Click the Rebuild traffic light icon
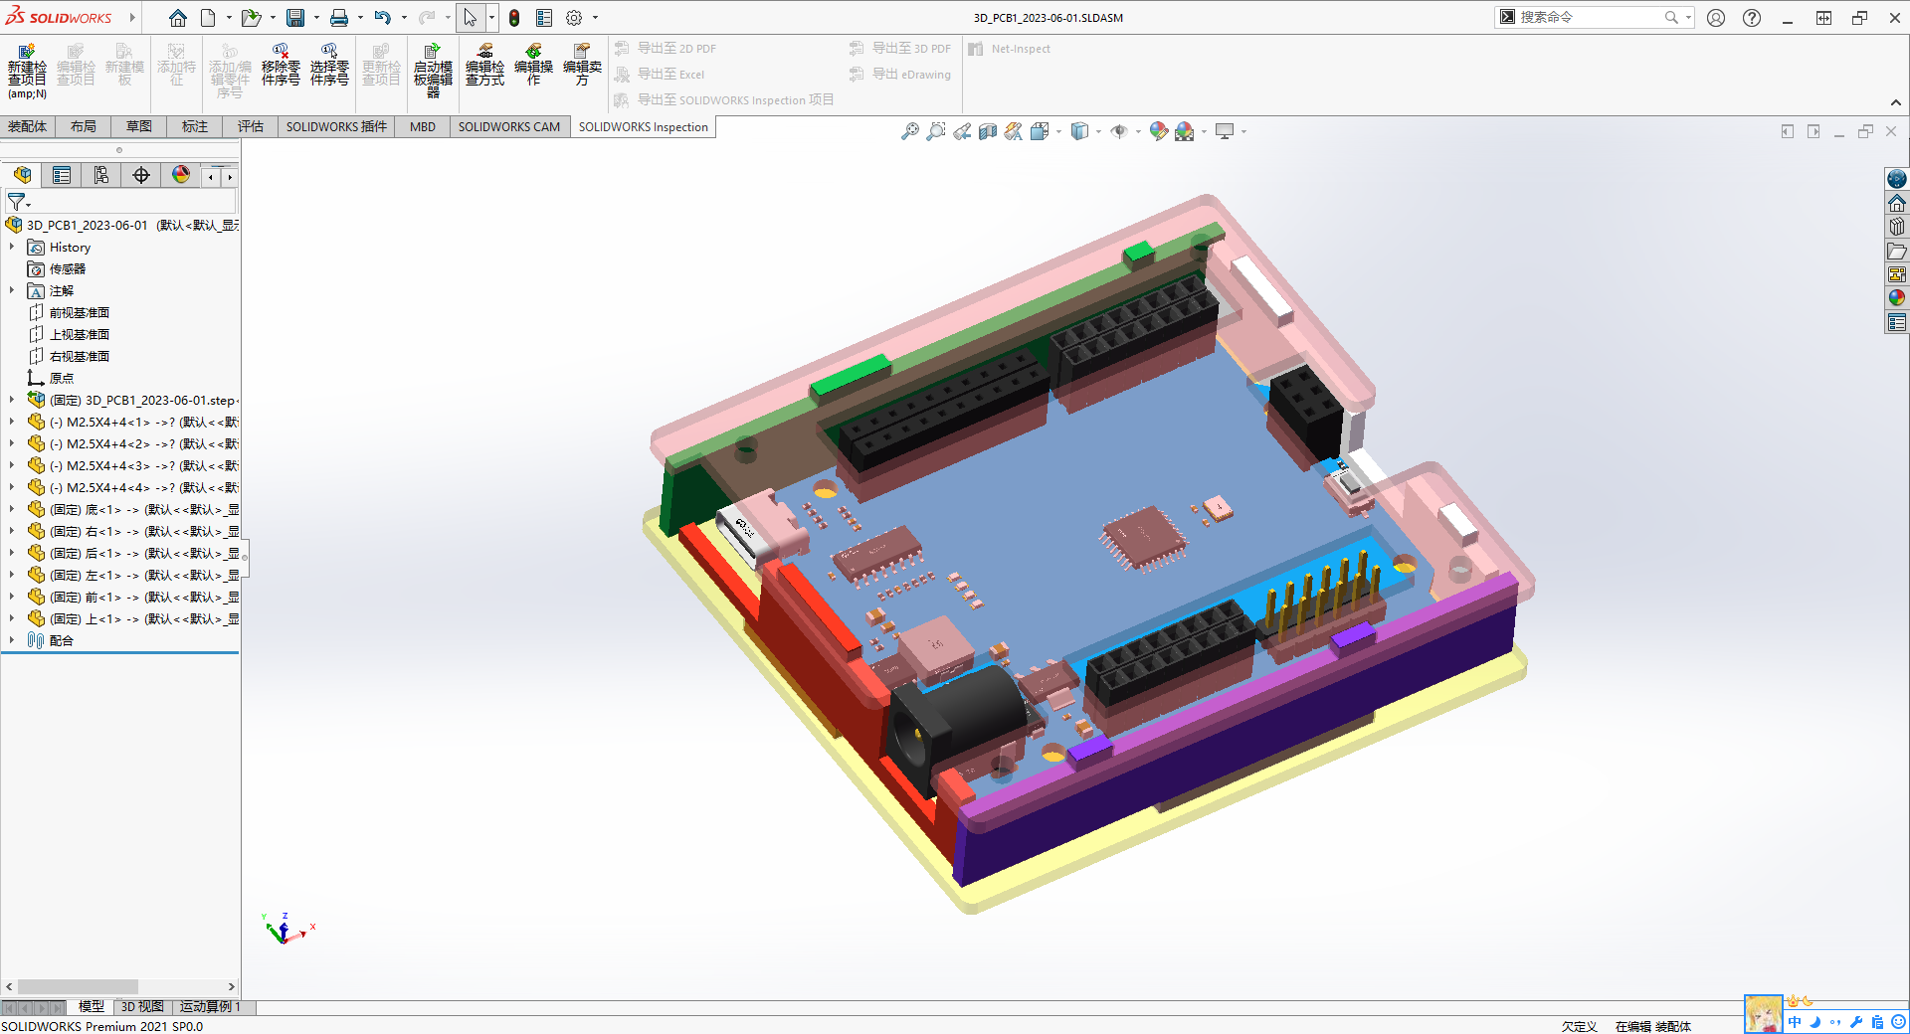Screen dimensions: 1910x1034 point(514,18)
